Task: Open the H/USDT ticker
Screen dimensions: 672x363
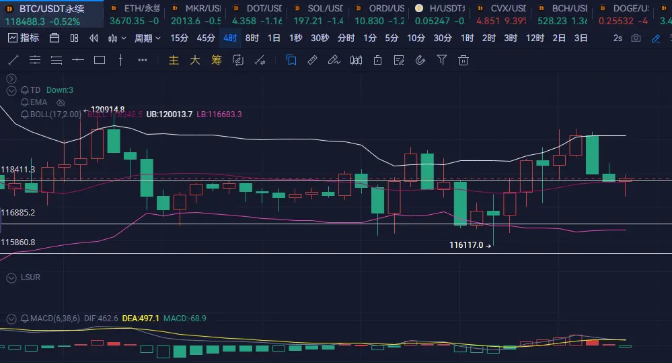Action: [440, 15]
